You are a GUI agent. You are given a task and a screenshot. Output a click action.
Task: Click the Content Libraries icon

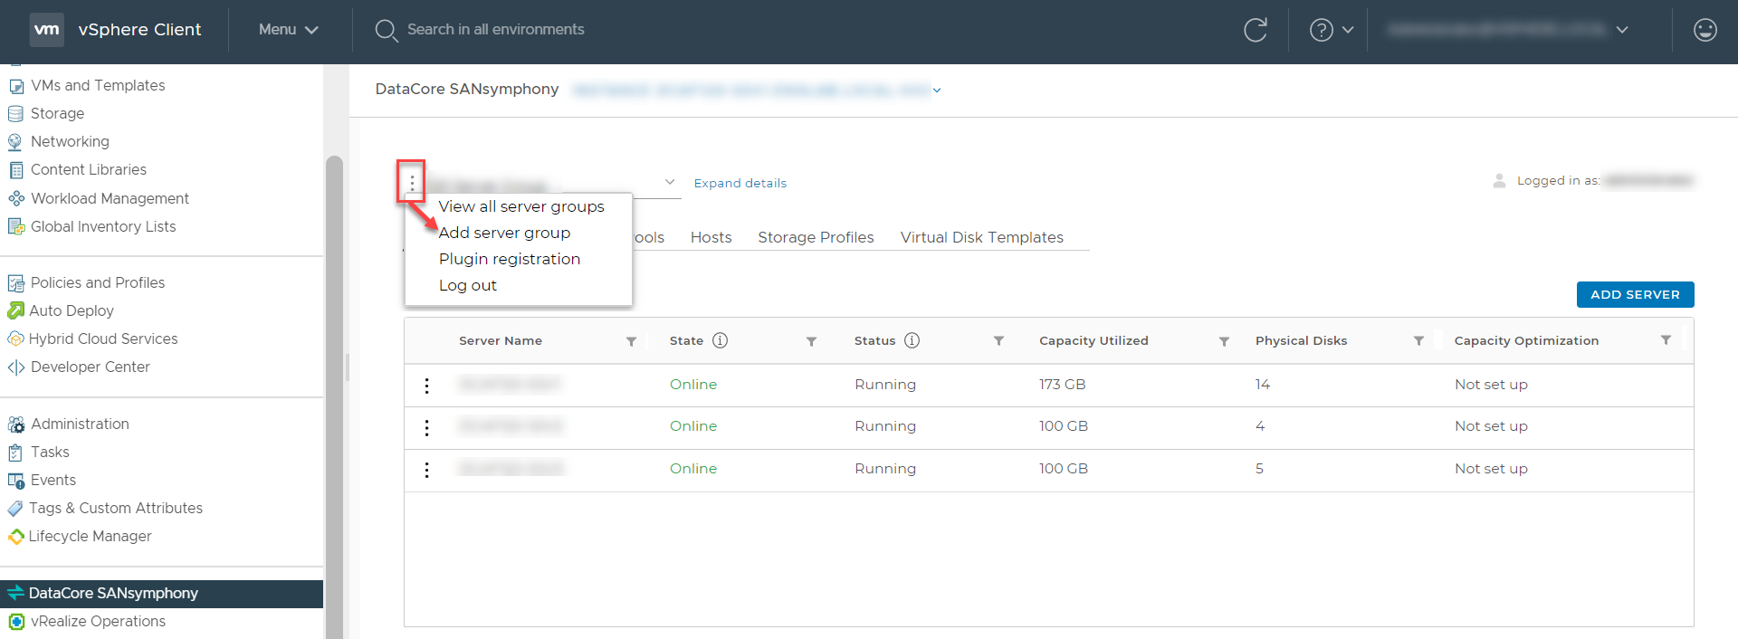point(16,170)
